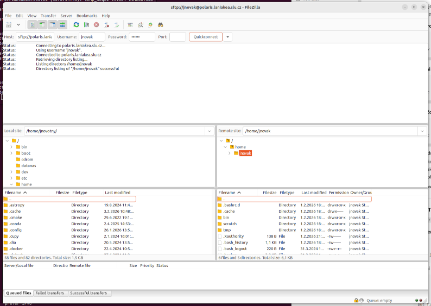This screenshot has height=306, width=431.
Task: Click the encryption lock icon in status bar
Action: pyautogui.click(x=356, y=300)
